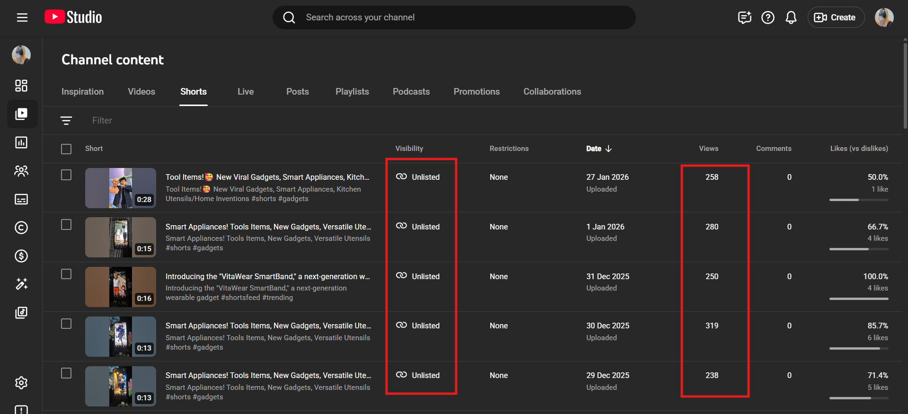
Task: Switch to the Playlists tab
Action: click(x=352, y=92)
